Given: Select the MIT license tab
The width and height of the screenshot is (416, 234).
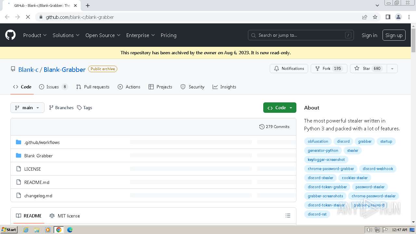Looking at the screenshot, I should click(x=64, y=216).
